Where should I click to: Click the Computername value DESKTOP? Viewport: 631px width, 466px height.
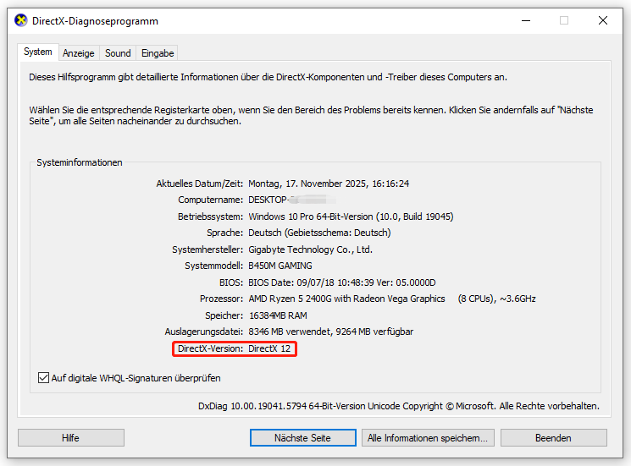(292, 200)
